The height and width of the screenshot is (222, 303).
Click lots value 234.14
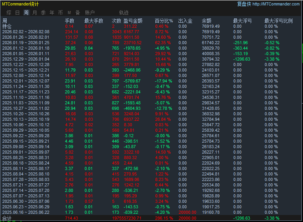(x=72, y=32)
